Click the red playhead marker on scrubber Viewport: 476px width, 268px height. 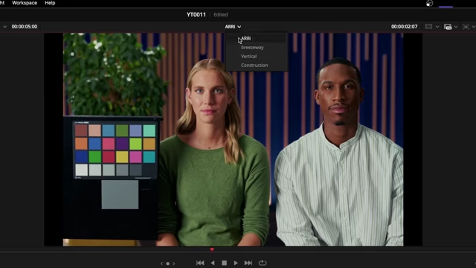[x=212, y=249]
